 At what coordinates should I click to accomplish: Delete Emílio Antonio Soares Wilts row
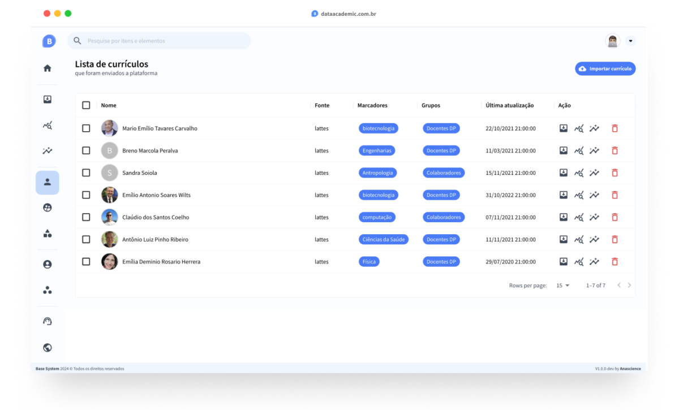click(x=614, y=195)
